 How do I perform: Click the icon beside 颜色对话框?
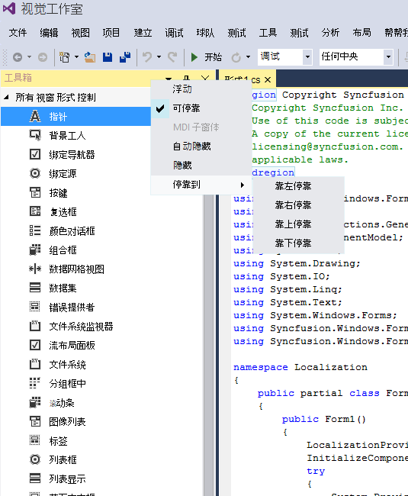click(35, 230)
